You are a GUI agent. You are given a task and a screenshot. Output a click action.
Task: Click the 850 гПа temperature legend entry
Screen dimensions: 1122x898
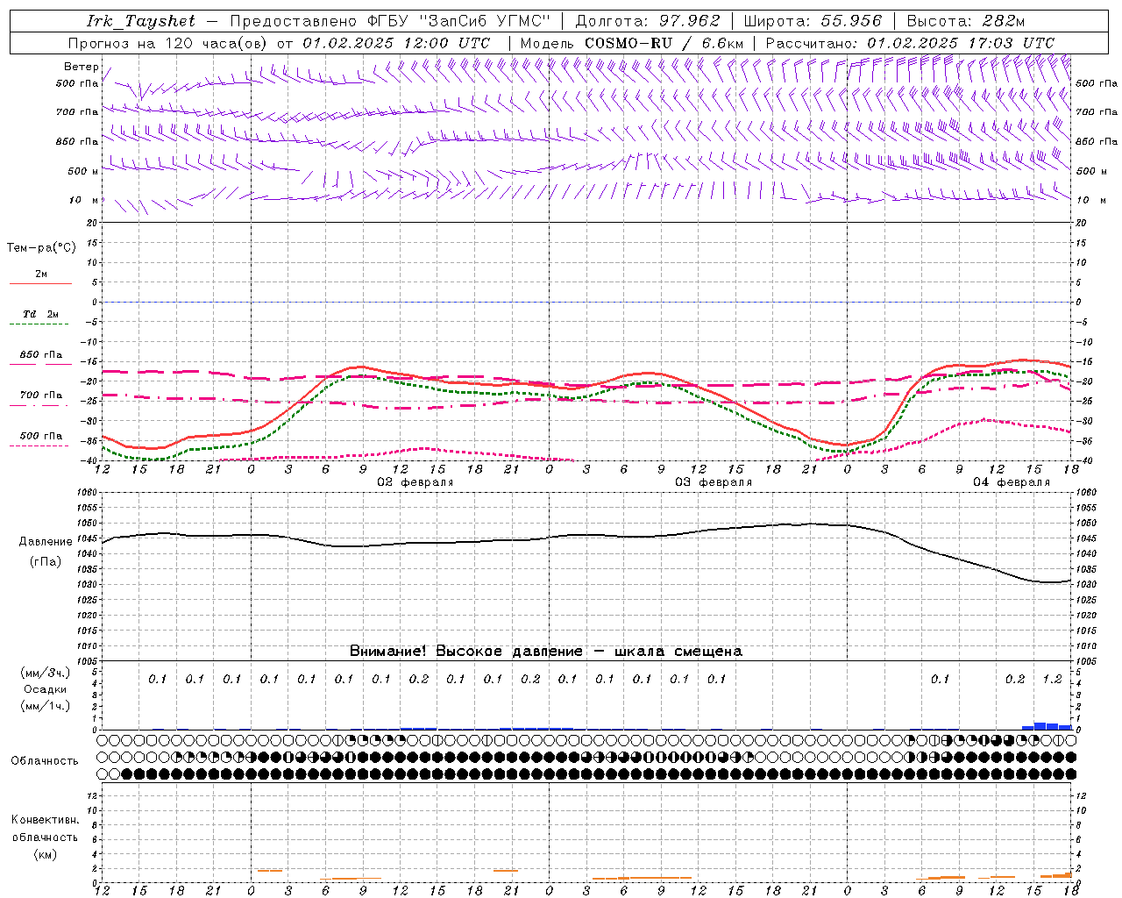tap(41, 355)
